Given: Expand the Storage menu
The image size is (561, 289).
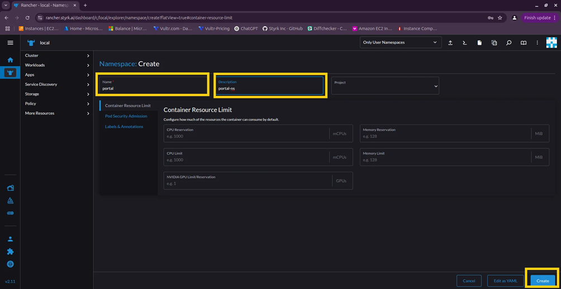Looking at the screenshot, I should [57, 94].
